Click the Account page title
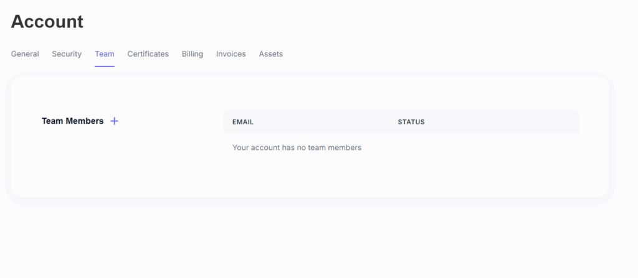The width and height of the screenshot is (638, 278). coord(47,22)
